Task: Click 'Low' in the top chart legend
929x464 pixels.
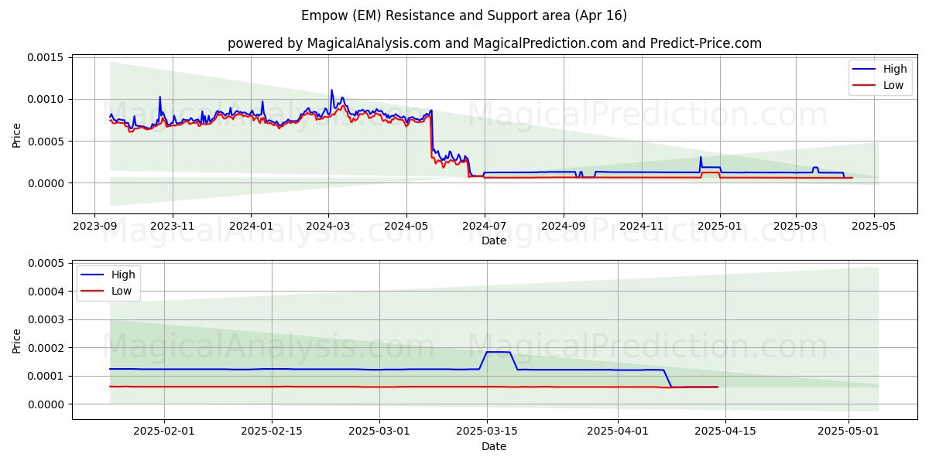Action: pos(893,85)
